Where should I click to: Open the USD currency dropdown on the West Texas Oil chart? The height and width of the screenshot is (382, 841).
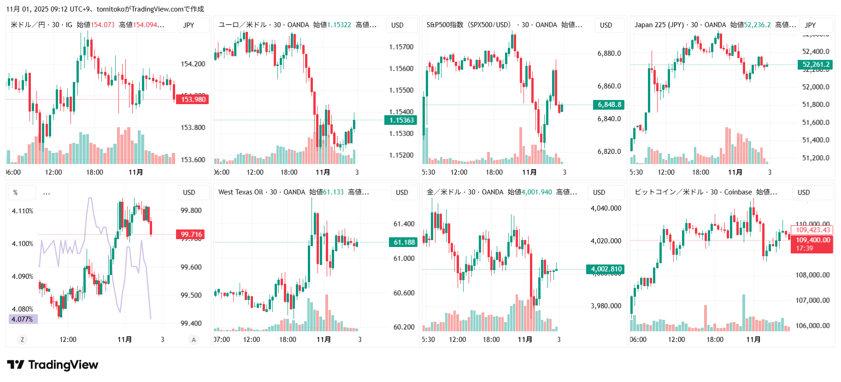click(402, 193)
